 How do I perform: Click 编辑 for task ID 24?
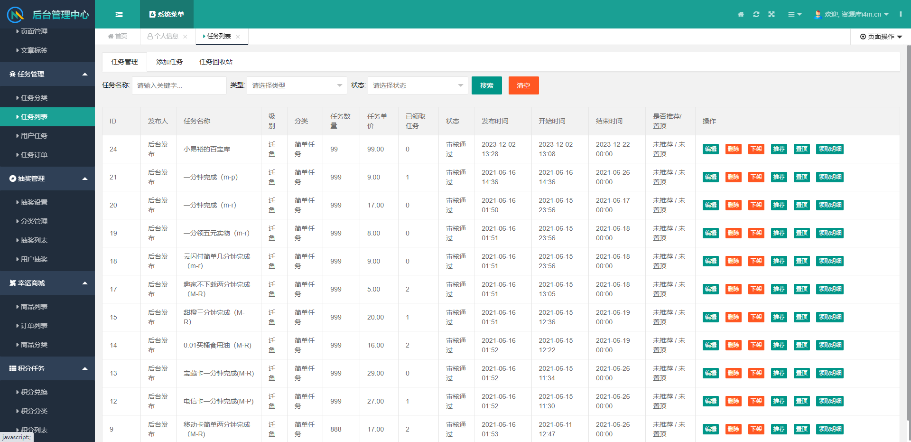coord(710,149)
